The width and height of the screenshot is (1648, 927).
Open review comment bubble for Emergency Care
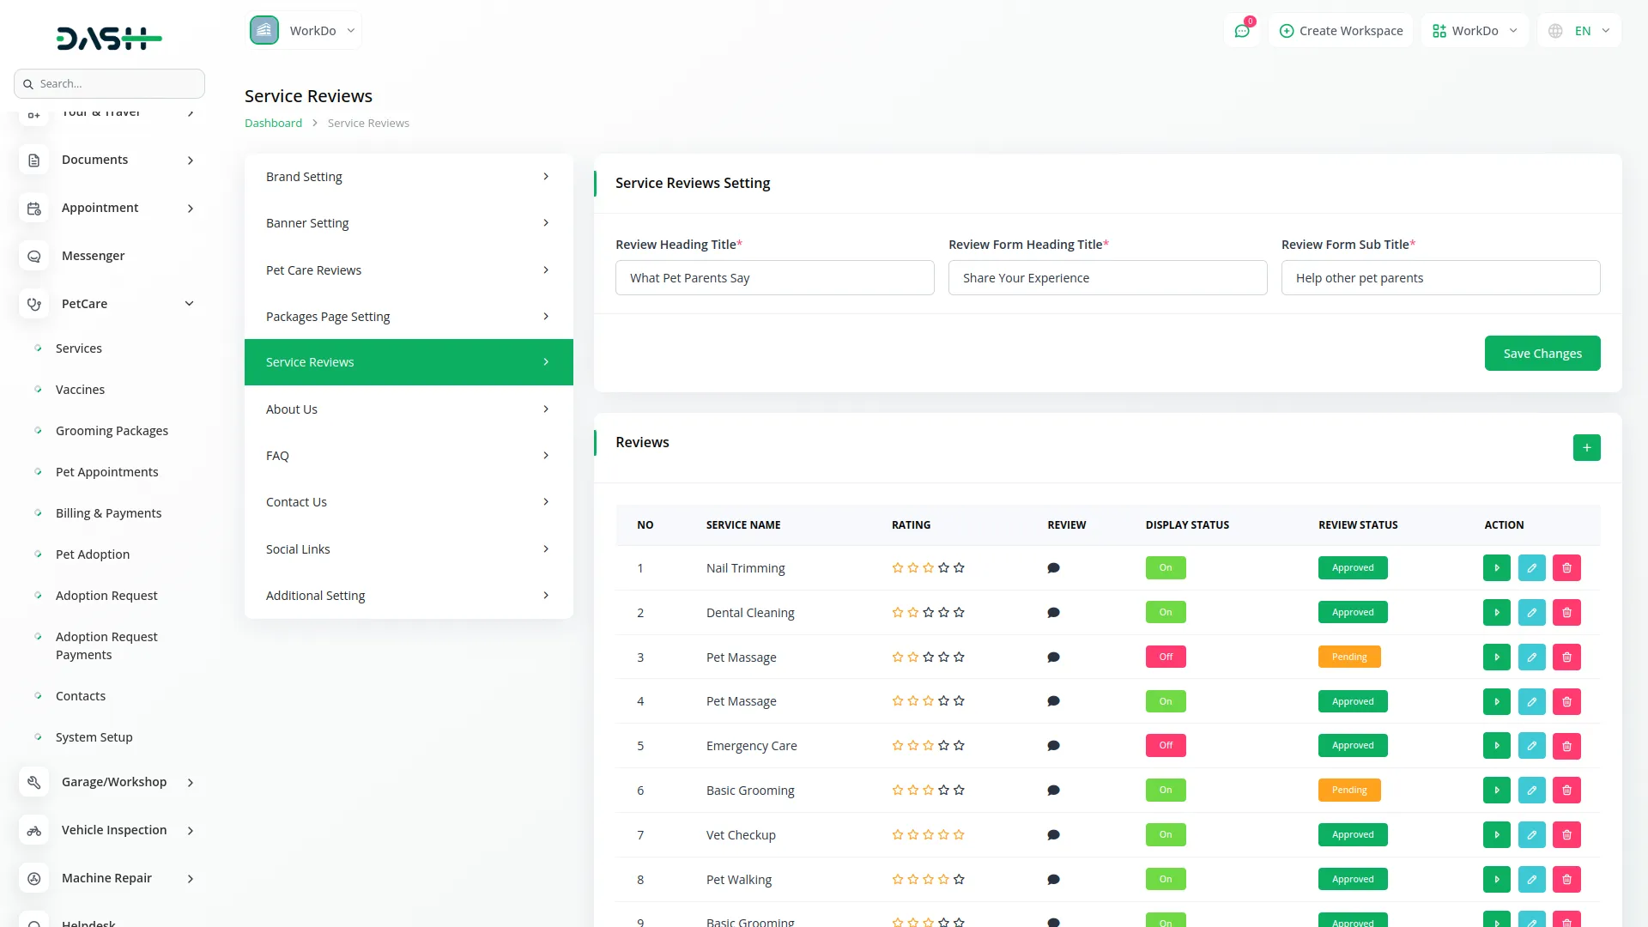point(1053,746)
